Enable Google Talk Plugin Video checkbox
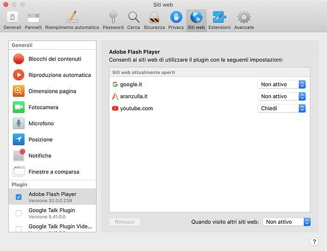Screen dimensions: 327x251 coord(19,229)
